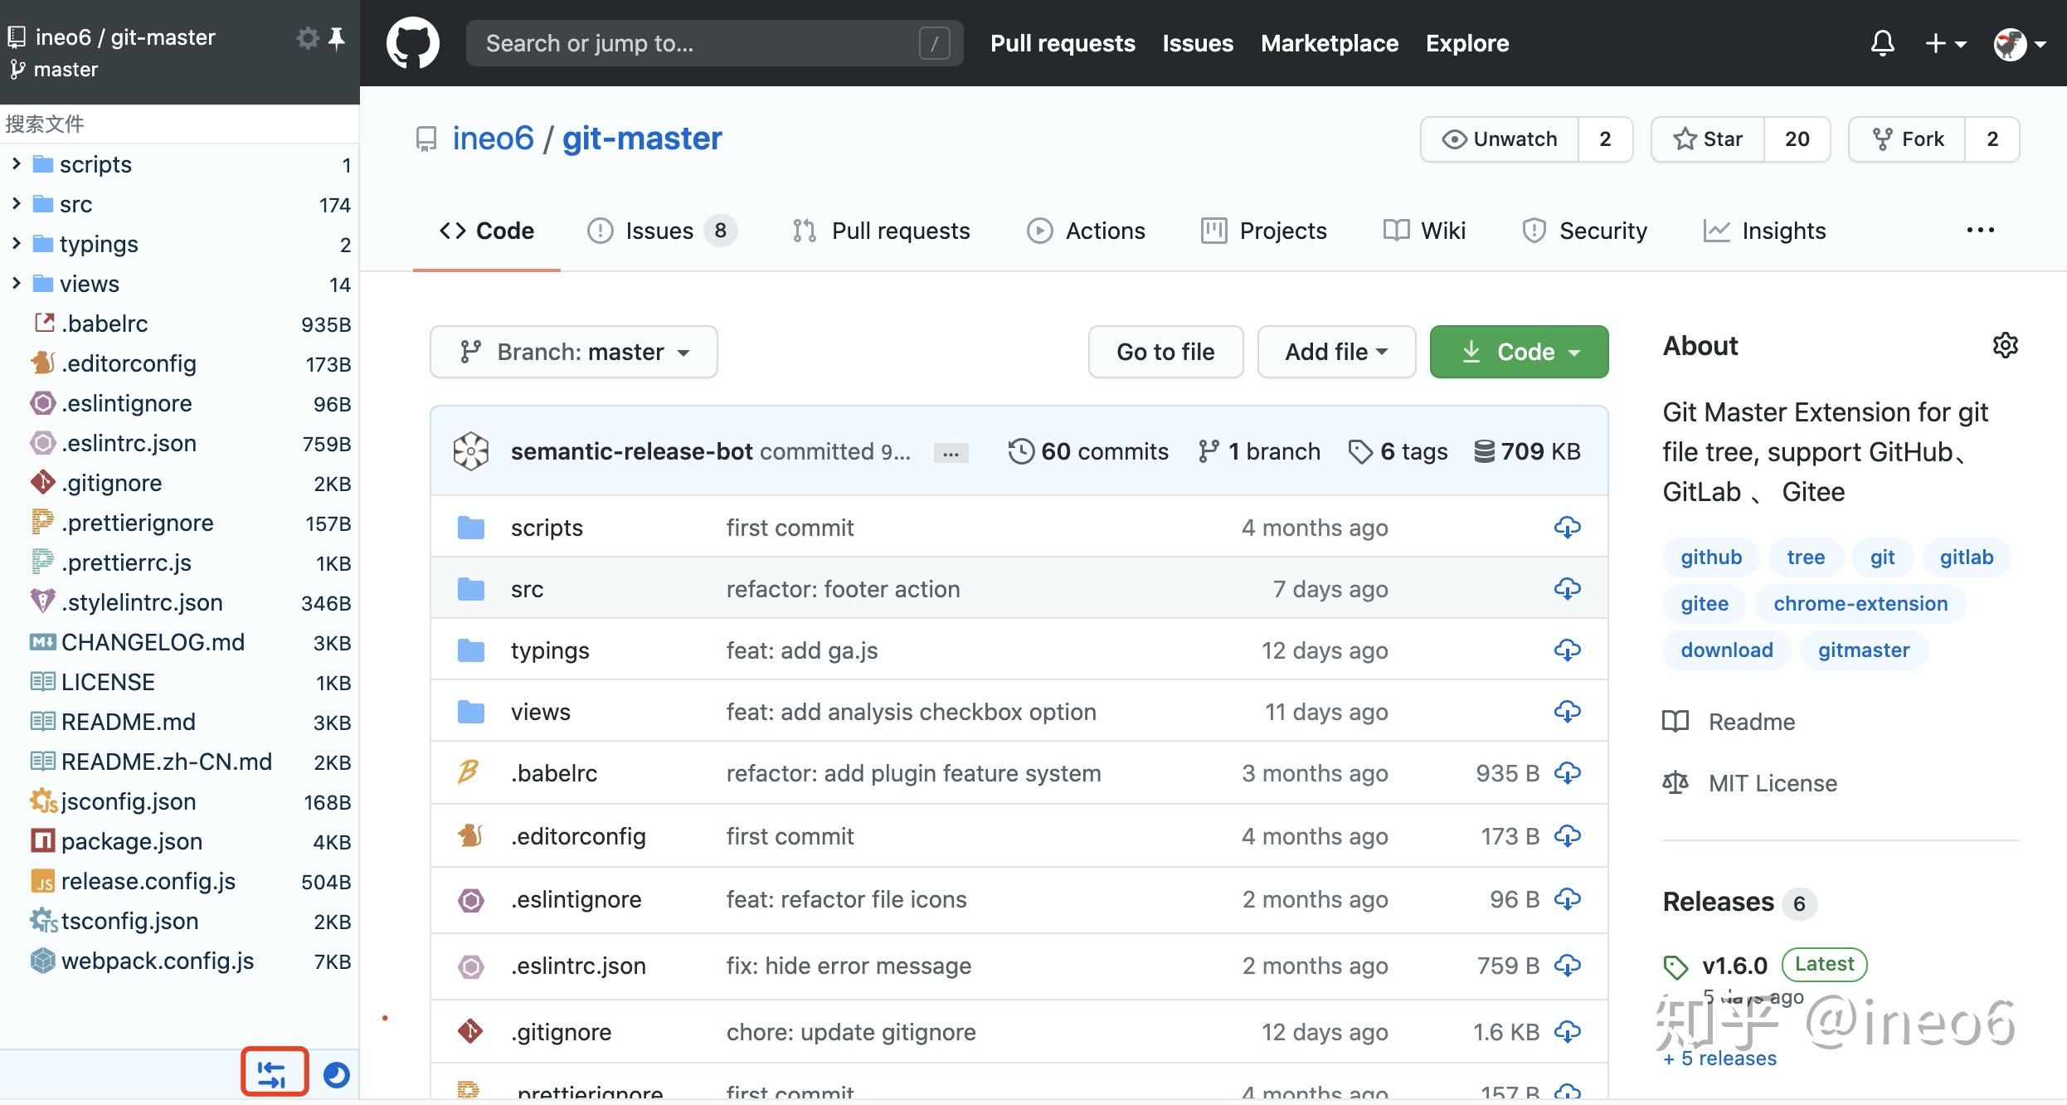Screen dimensions: 2067x1105
Task: Click the sidebar position toggle arrows icon
Action: click(x=274, y=1072)
